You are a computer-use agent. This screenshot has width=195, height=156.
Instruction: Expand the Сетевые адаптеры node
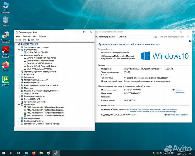coord(19,118)
